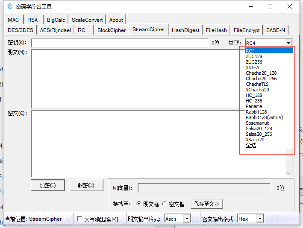
Task: Select XChacha20 from the list
Action: coord(269,90)
